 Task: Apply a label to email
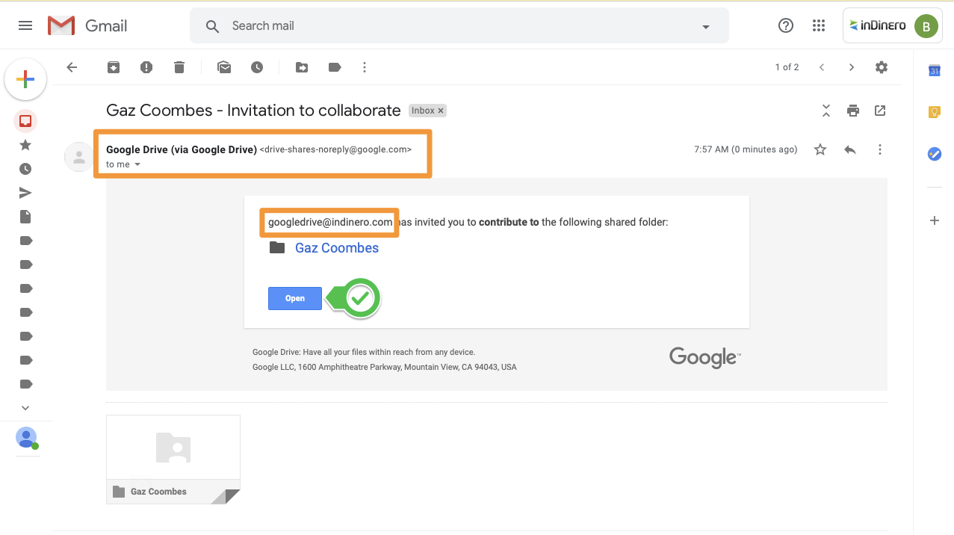tap(335, 67)
